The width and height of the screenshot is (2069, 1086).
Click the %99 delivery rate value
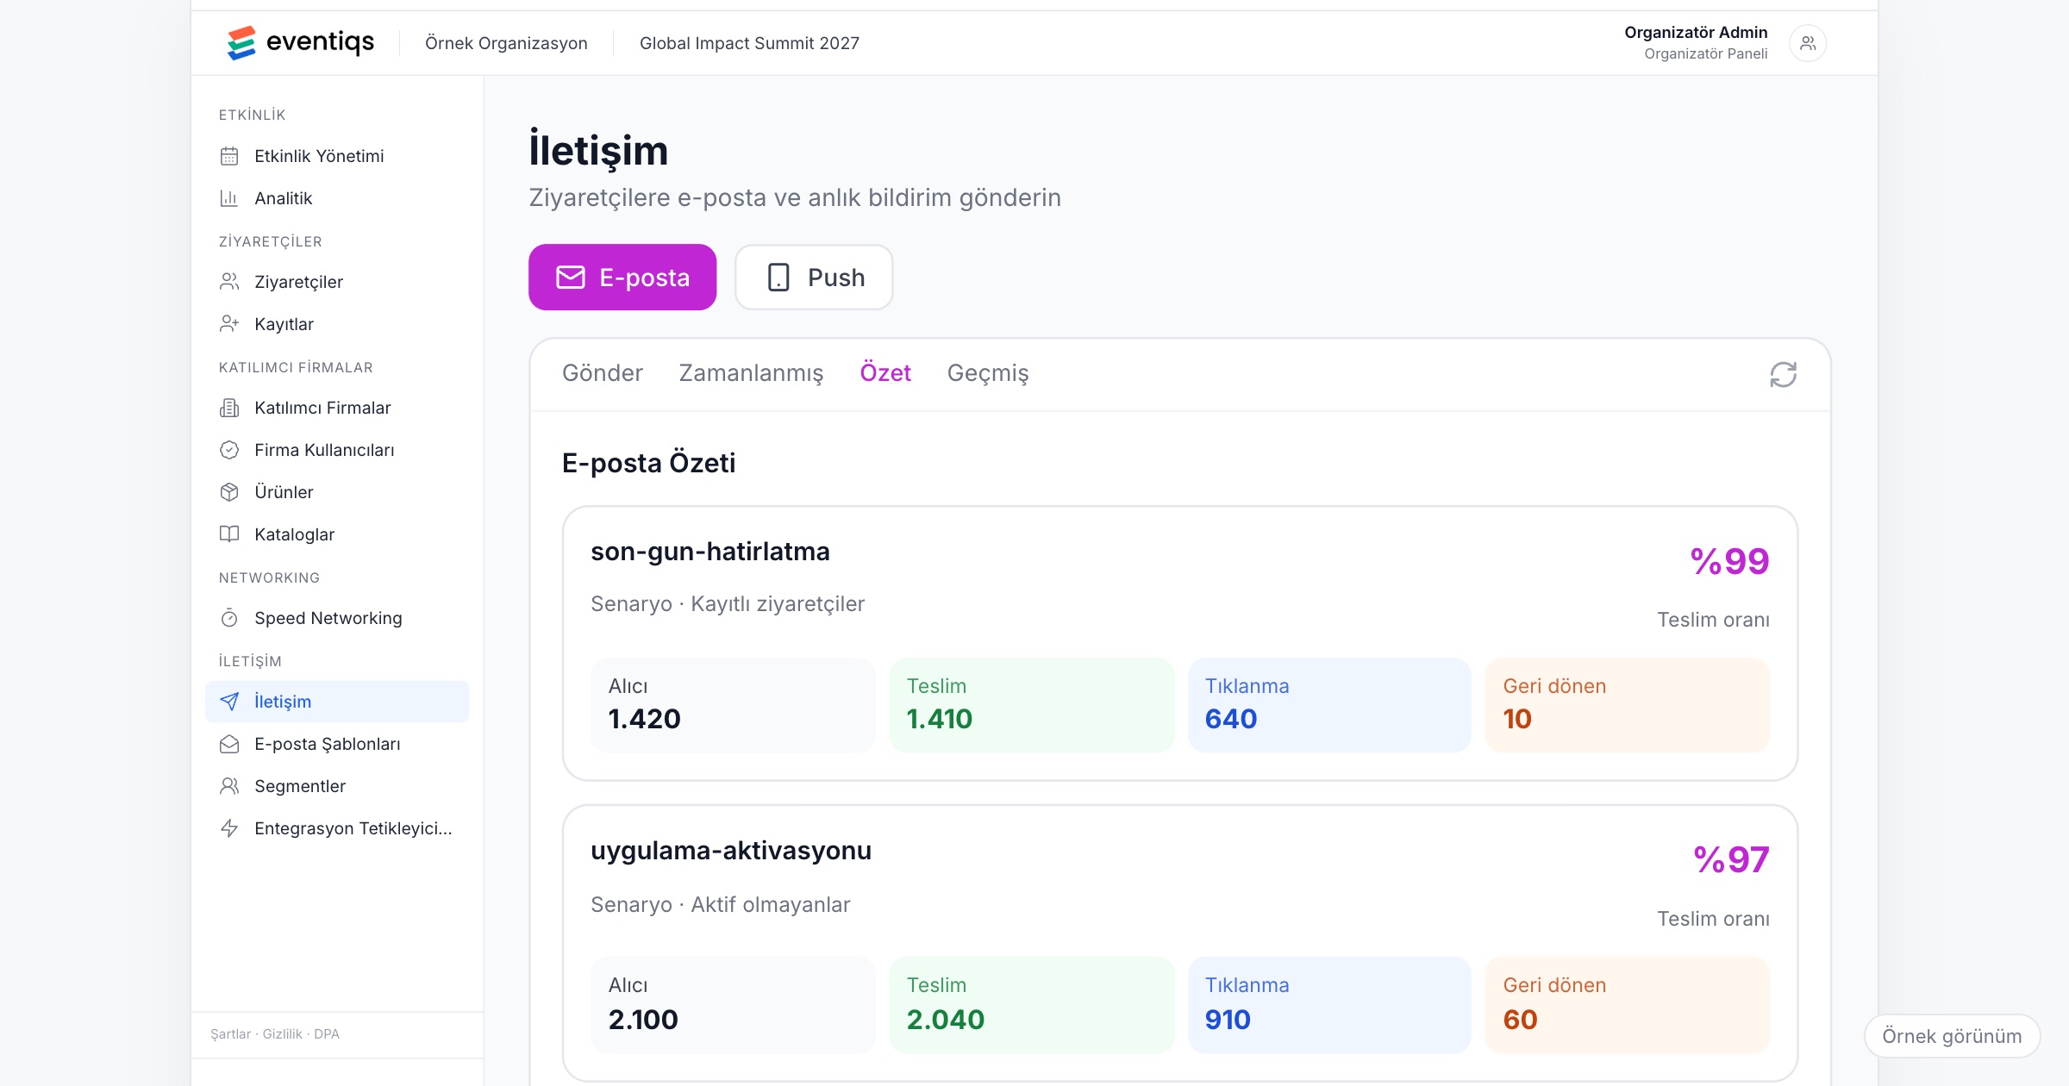click(x=1729, y=562)
